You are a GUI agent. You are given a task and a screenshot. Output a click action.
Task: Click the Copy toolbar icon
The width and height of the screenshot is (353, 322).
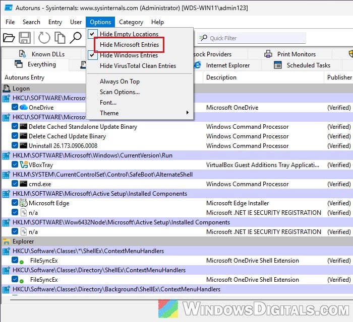point(60,38)
